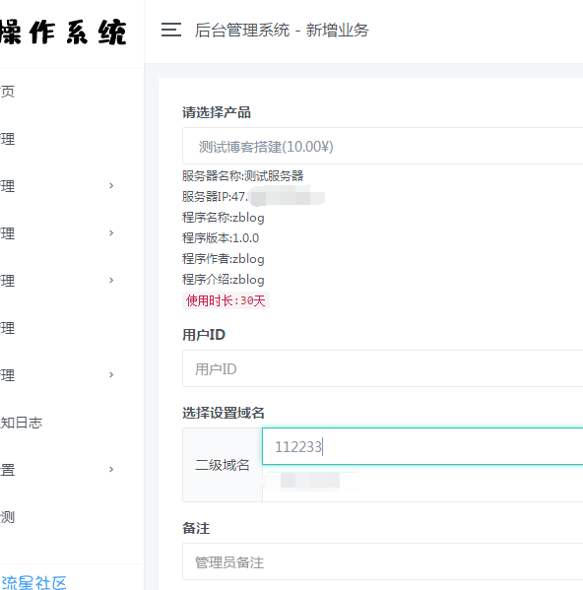Focus the 管理员备注 remarks field
583x590 pixels.
pyautogui.click(x=382, y=561)
